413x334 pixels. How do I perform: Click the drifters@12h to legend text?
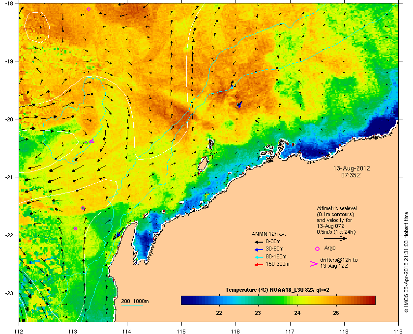pos(339,260)
